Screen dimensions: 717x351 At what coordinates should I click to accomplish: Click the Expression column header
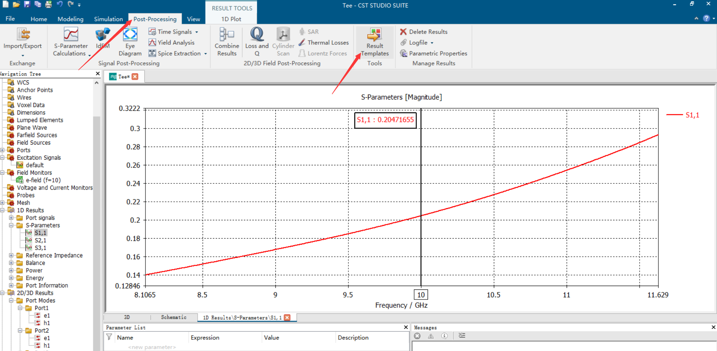coord(205,337)
